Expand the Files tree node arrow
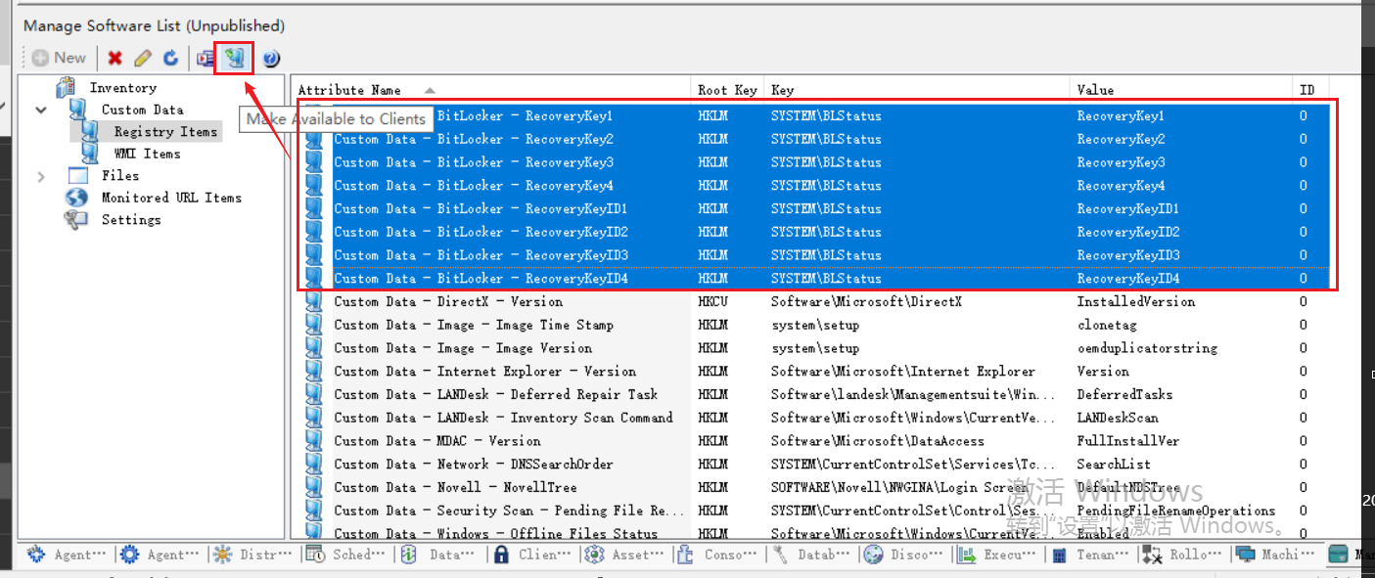 [40, 174]
